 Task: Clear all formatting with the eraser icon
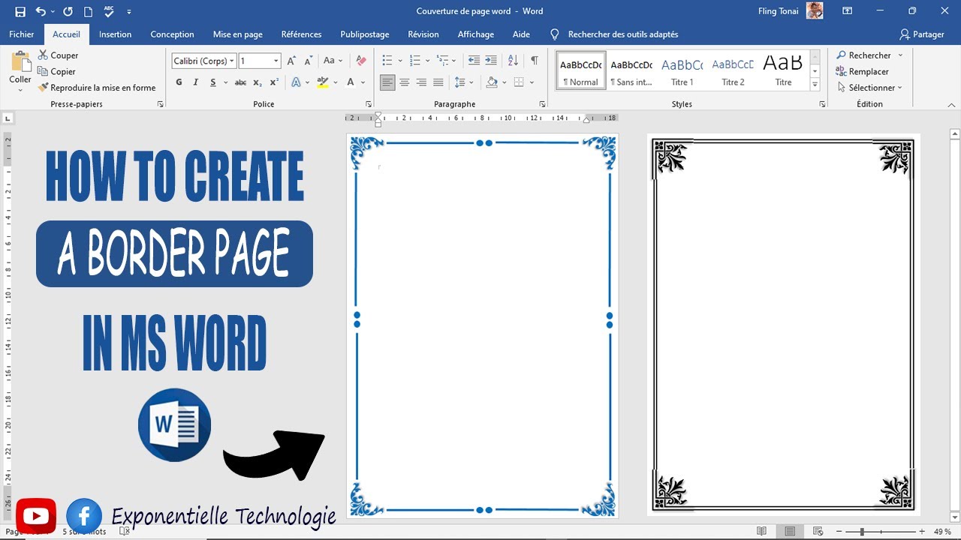[x=361, y=61]
